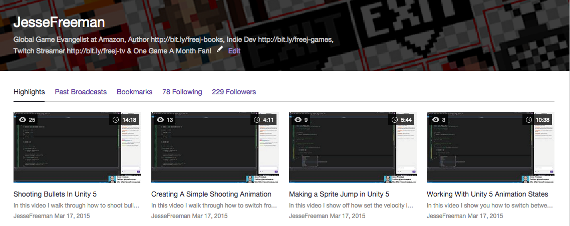
Task: Show the 229 Followers tab
Action: (234, 92)
